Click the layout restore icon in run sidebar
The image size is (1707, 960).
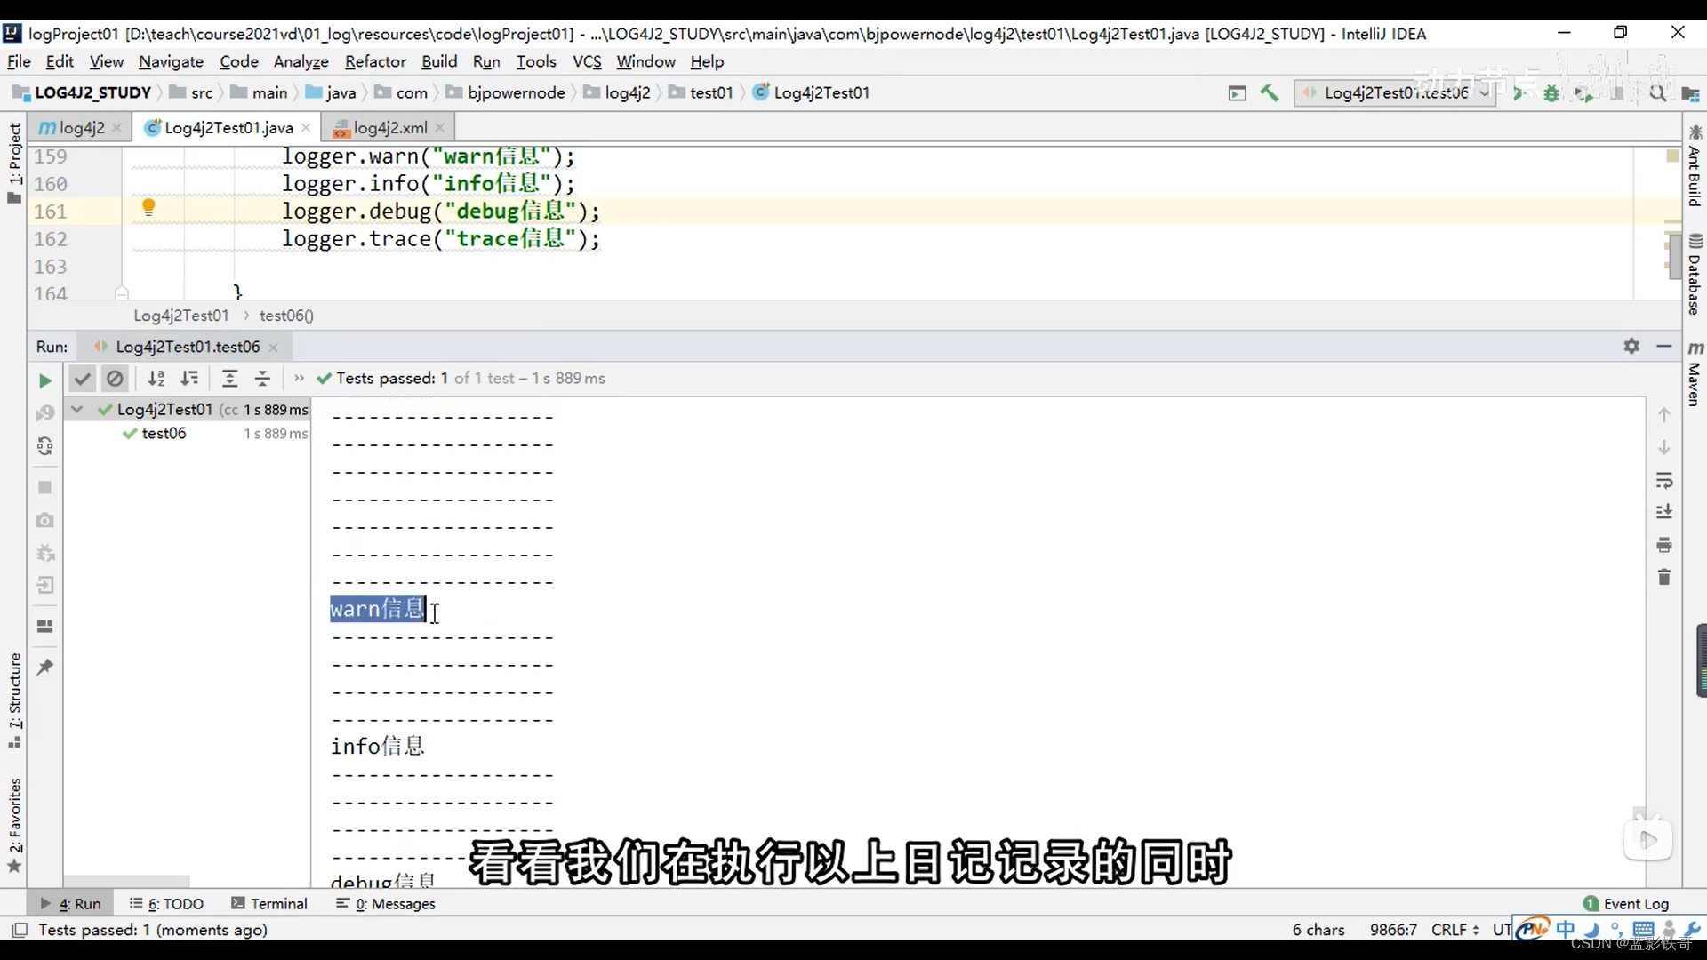tap(45, 626)
